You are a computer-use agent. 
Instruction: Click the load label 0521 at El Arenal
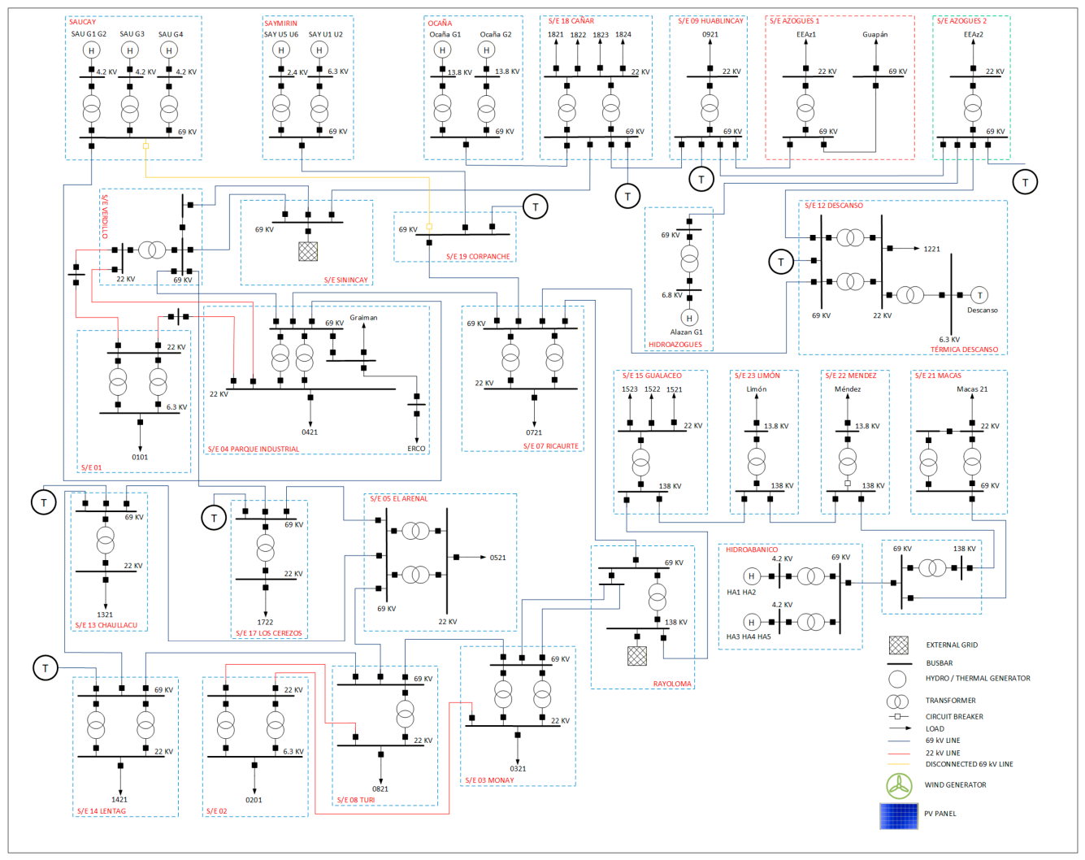(x=498, y=558)
